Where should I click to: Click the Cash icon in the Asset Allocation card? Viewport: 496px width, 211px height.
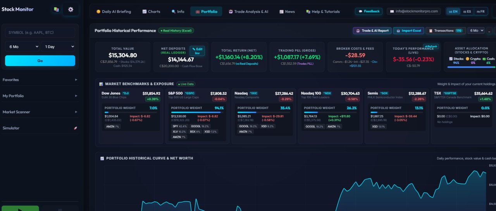[484, 59]
